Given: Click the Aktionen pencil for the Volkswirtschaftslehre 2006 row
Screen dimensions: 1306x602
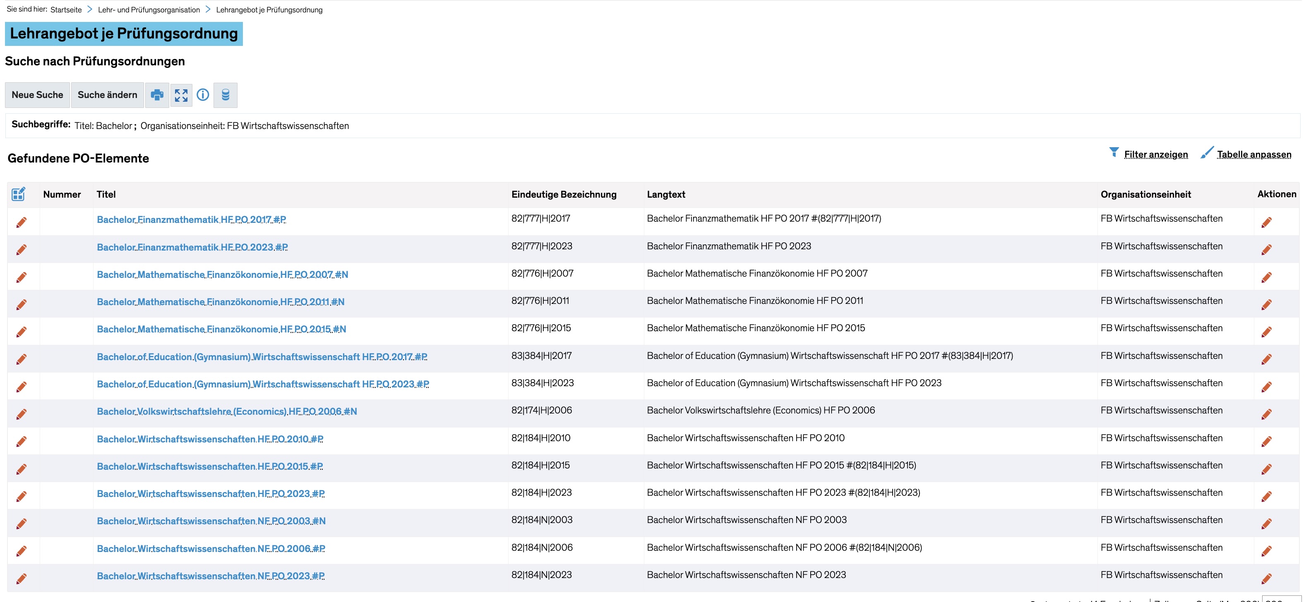Looking at the screenshot, I should [x=1266, y=414].
